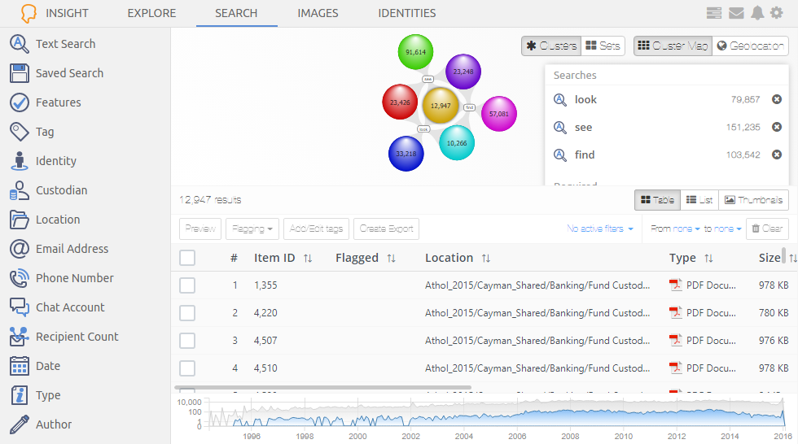Open the Custodian filter icon
The width and height of the screenshot is (798, 444).
point(20,190)
